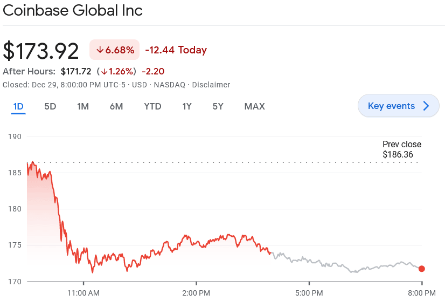Image resolution: width=445 pixels, height=301 pixels.
Task: Click the after-hours down arrow icon
Action: 104,71
